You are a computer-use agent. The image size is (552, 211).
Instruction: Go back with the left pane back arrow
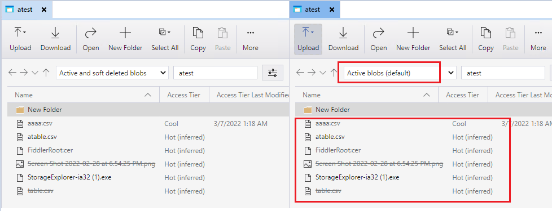click(x=12, y=73)
